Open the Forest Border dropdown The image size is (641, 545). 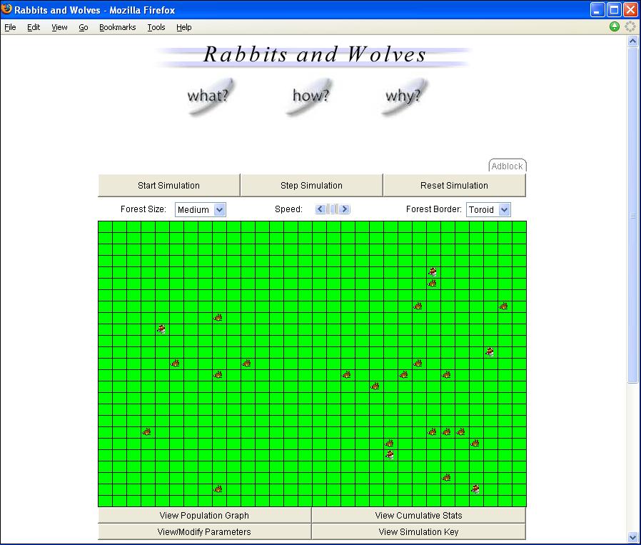point(488,210)
